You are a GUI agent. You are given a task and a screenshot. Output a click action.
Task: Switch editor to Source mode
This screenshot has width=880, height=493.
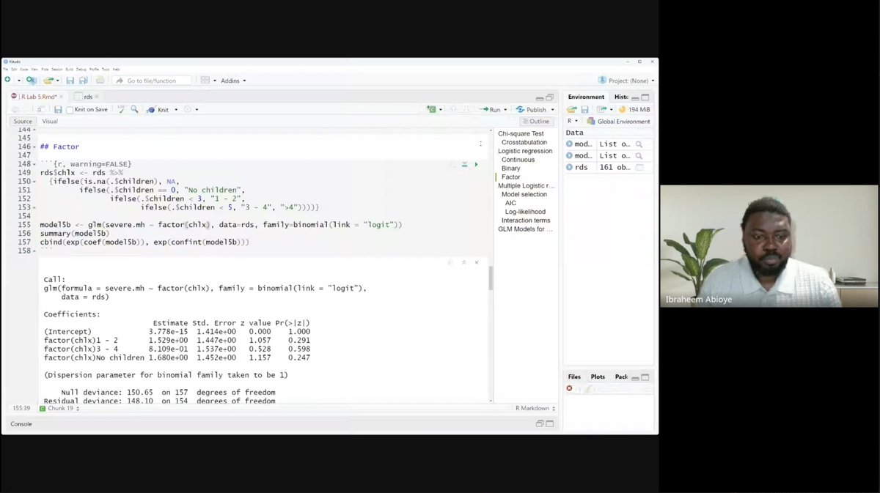23,121
